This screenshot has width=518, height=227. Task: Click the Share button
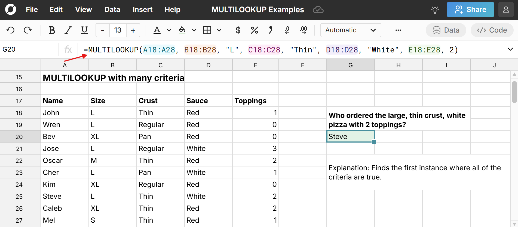pyautogui.click(x=470, y=10)
